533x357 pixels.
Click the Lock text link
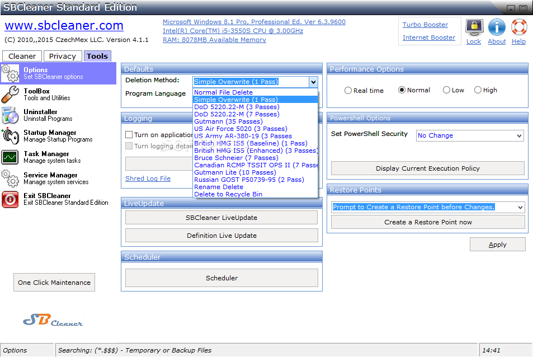[x=474, y=41]
